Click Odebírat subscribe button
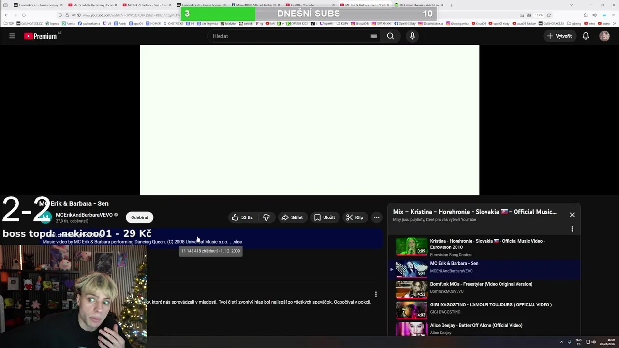The height and width of the screenshot is (348, 619). (140, 217)
